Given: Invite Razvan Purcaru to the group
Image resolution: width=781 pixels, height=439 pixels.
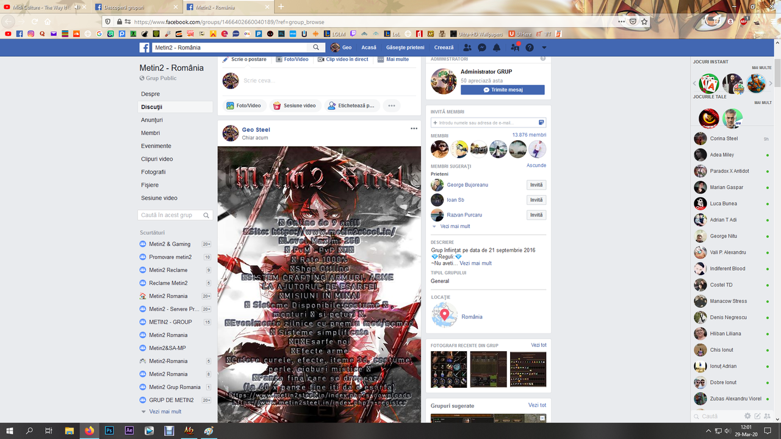Looking at the screenshot, I should click(x=536, y=215).
